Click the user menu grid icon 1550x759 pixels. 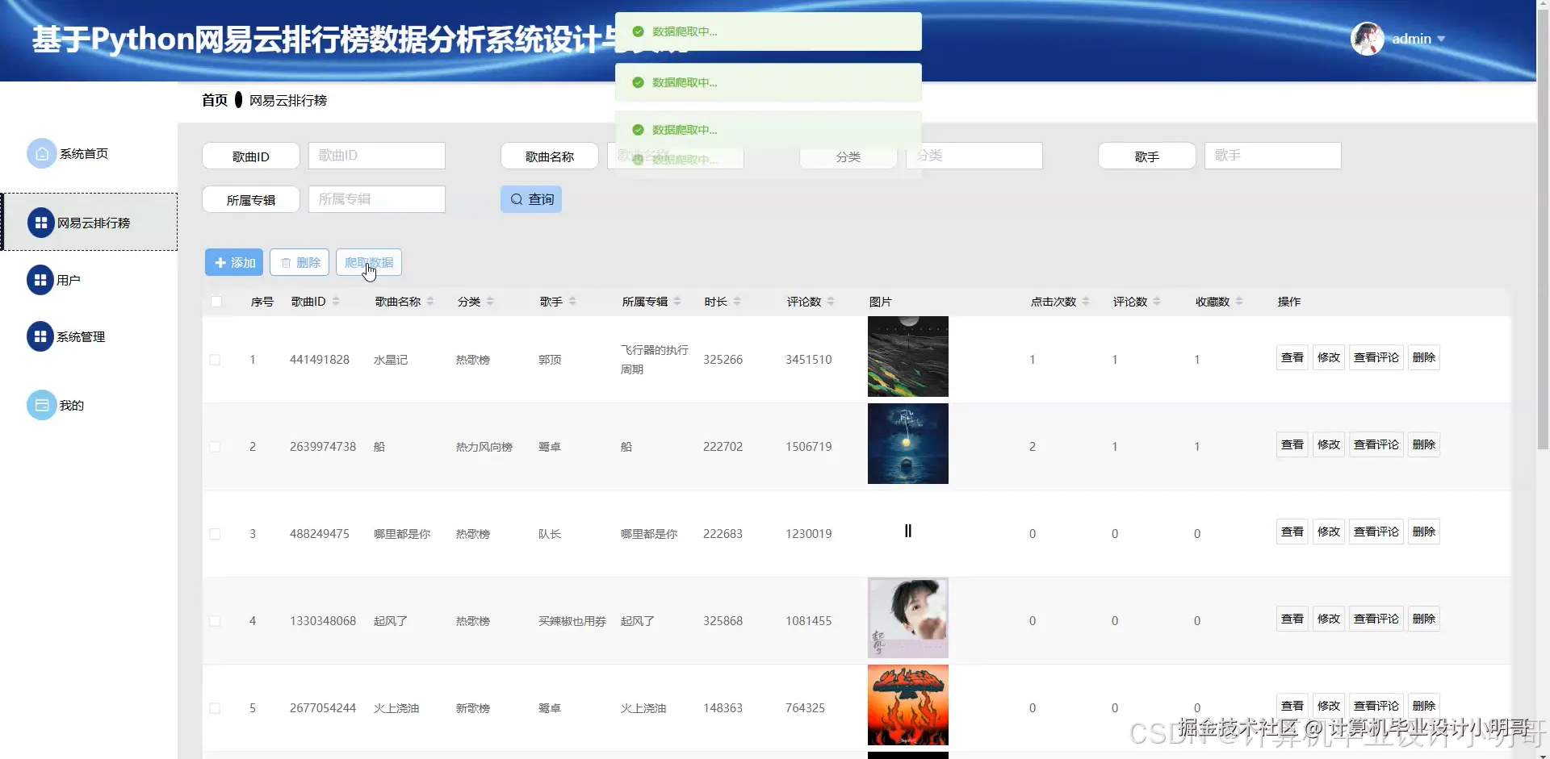tap(40, 280)
